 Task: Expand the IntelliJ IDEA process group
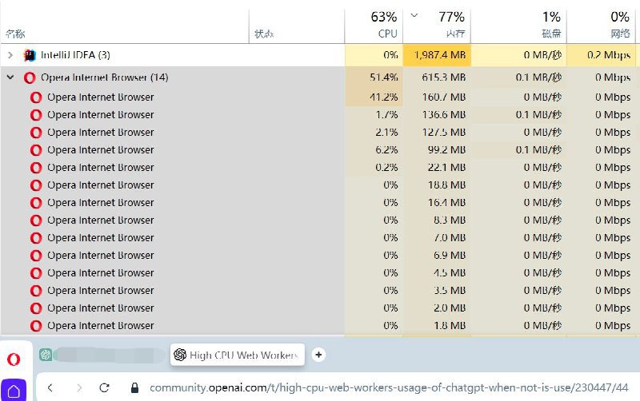[10, 55]
